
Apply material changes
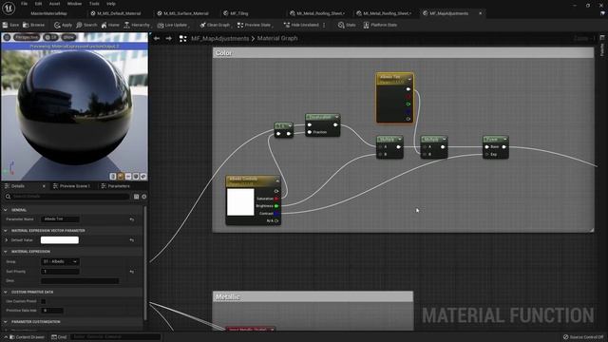tap(64, 25)
